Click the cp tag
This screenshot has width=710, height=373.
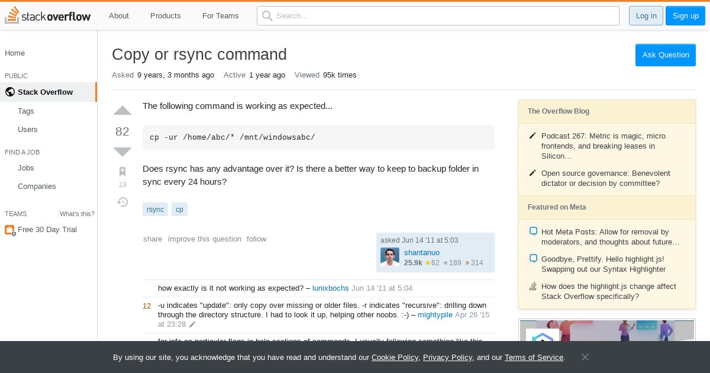tap(179, 209)
